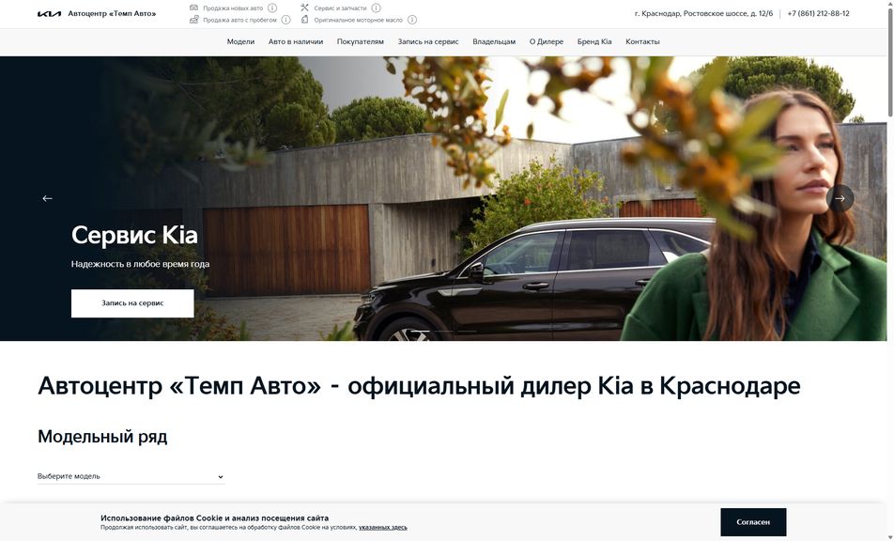
Task: Click Сервис и запчасти link
Action: (x=340, y=8)
